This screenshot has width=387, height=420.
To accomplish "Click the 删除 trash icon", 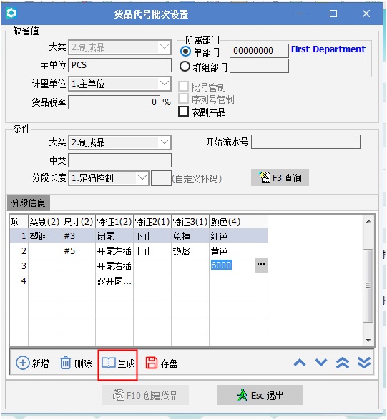I will 65,363.
